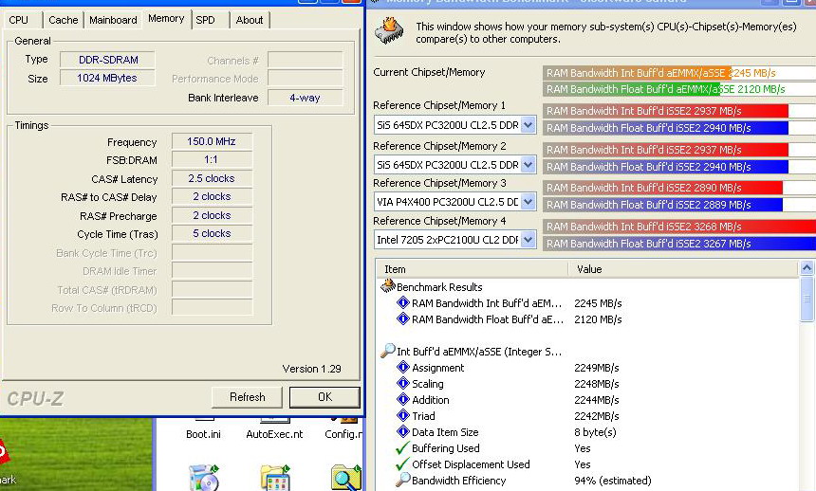Select the Boot.ini file on the desktop
816x491 pixels.
pos(203,434)
